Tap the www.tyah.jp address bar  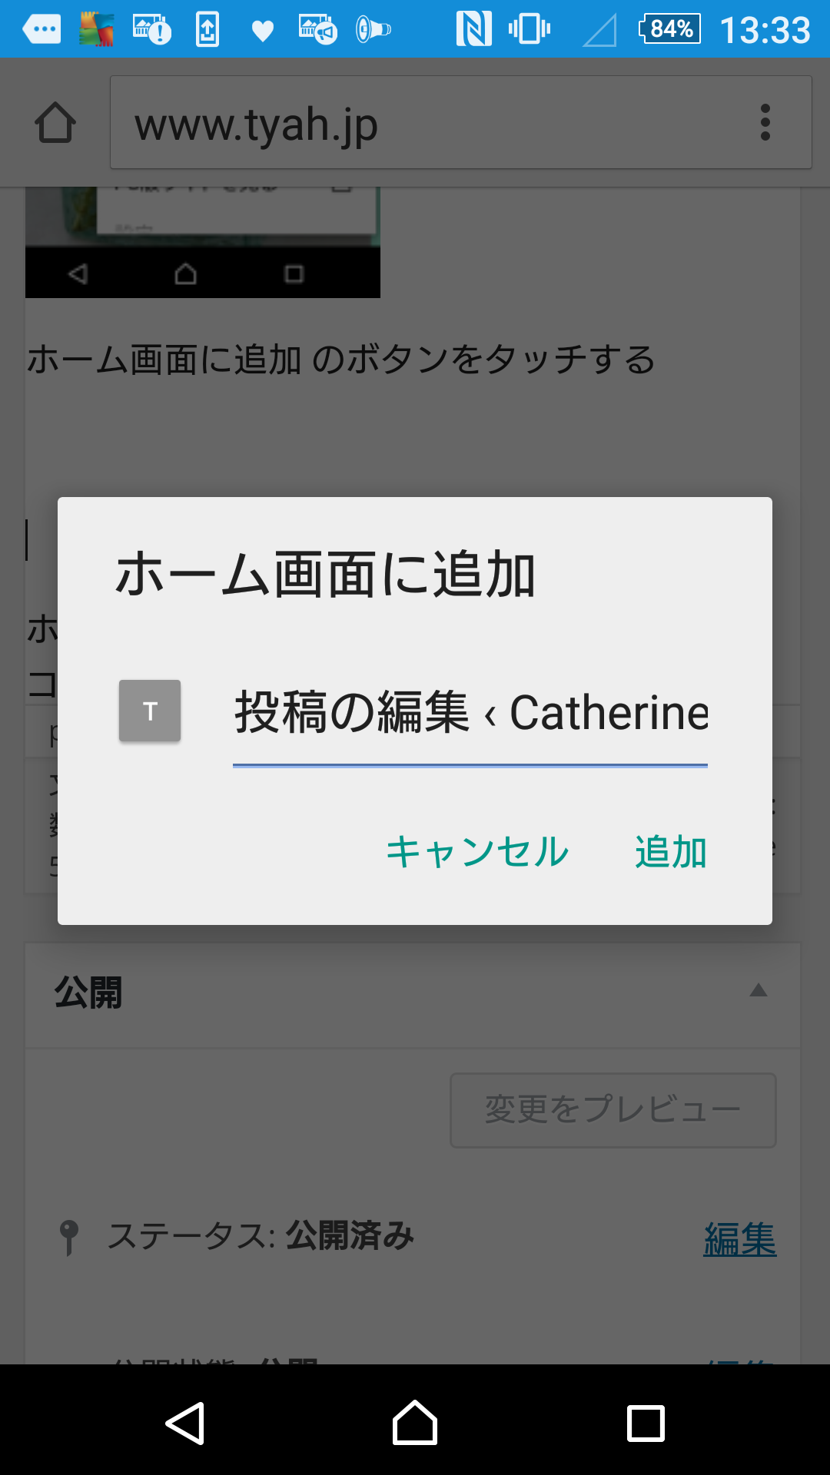click(430, 123)
